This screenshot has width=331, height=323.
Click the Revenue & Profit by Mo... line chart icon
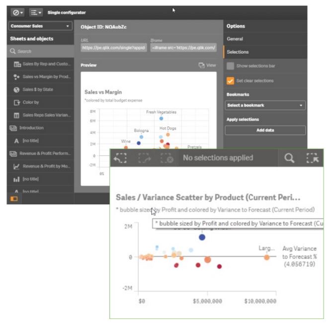coord(16,166)
